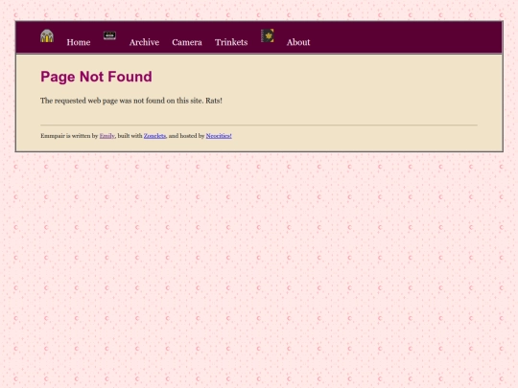This screenshot has width=518, height=388.
Task: Click the flower notebook icon beside About
Action: click(x=268, y=35)
